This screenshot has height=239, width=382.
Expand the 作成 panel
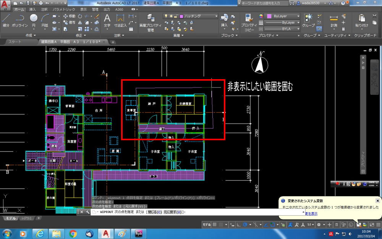[x=31, y=35]
